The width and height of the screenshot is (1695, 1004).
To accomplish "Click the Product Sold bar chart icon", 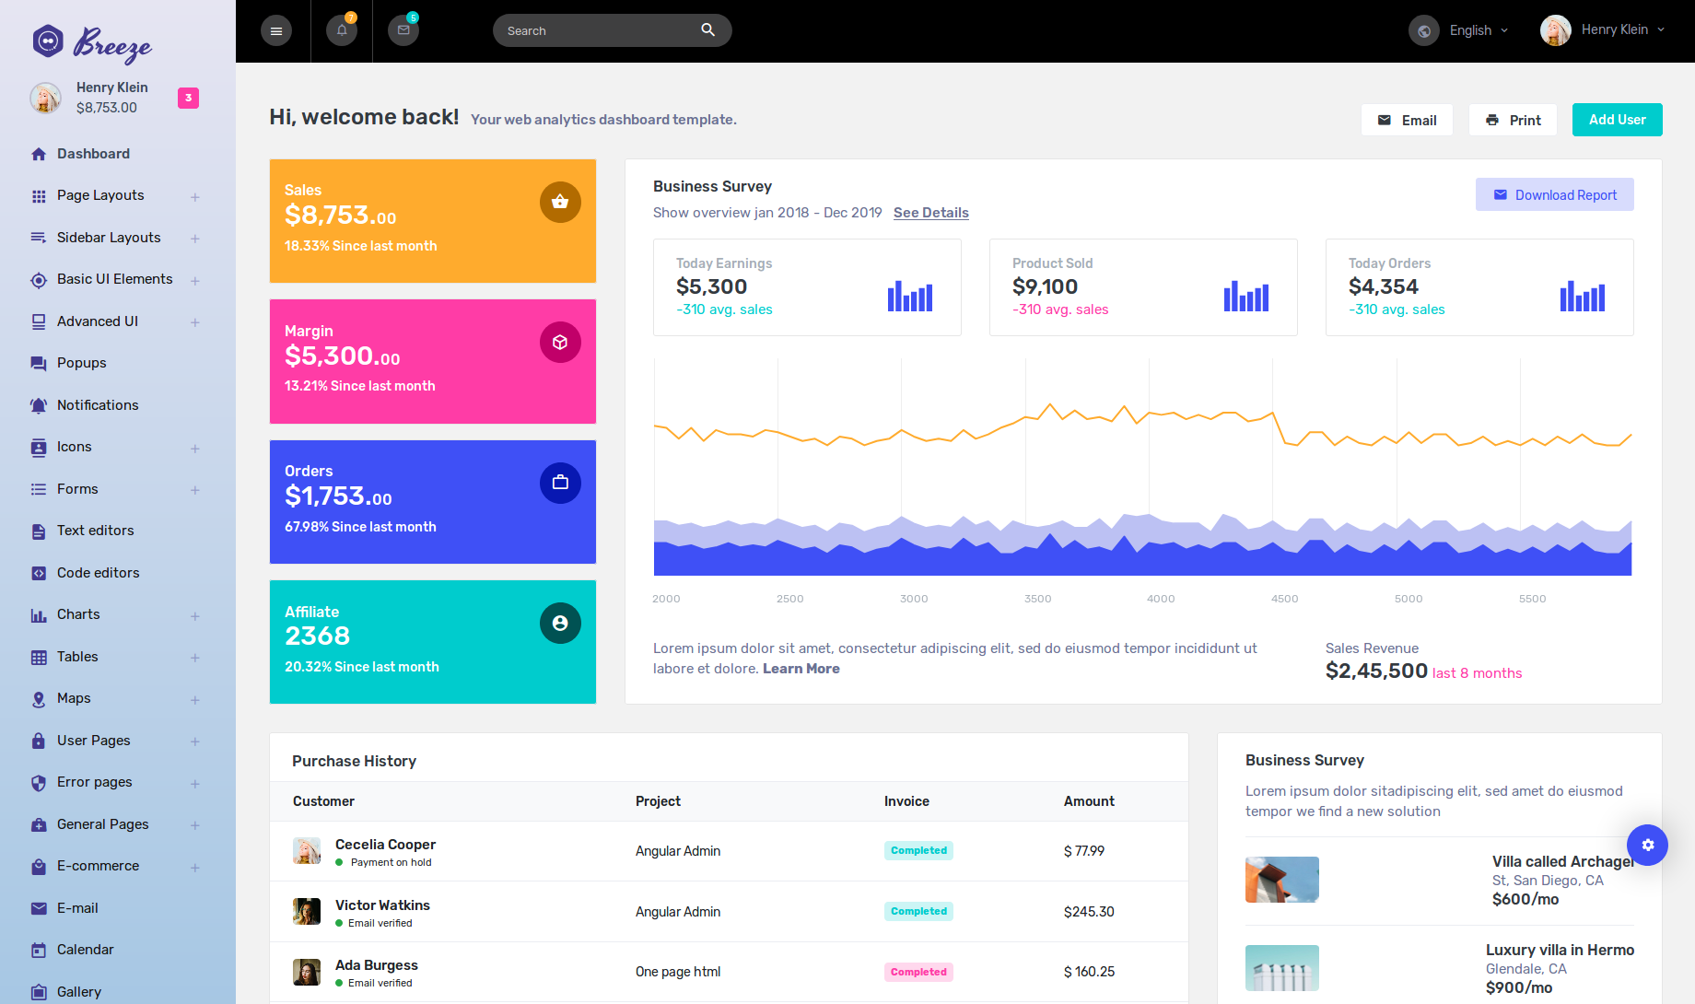I will point(1246,296).
